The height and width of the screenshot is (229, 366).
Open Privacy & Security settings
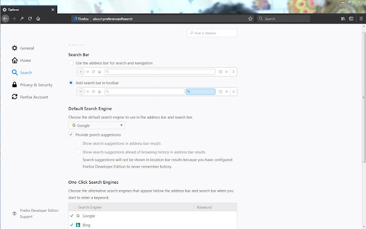tap(32, 85)
